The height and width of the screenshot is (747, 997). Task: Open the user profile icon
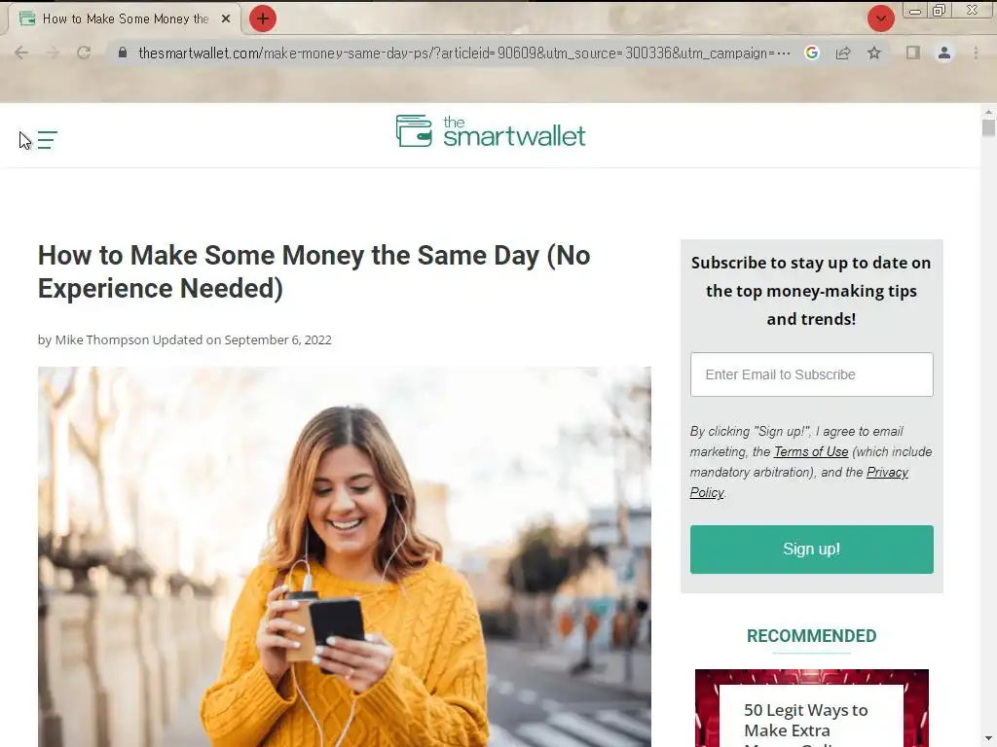tap(944, 53)
